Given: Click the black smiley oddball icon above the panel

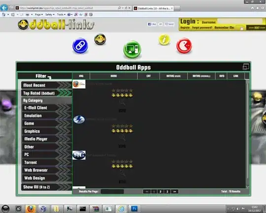Looking at the screenshot, I should pos(100,39).
